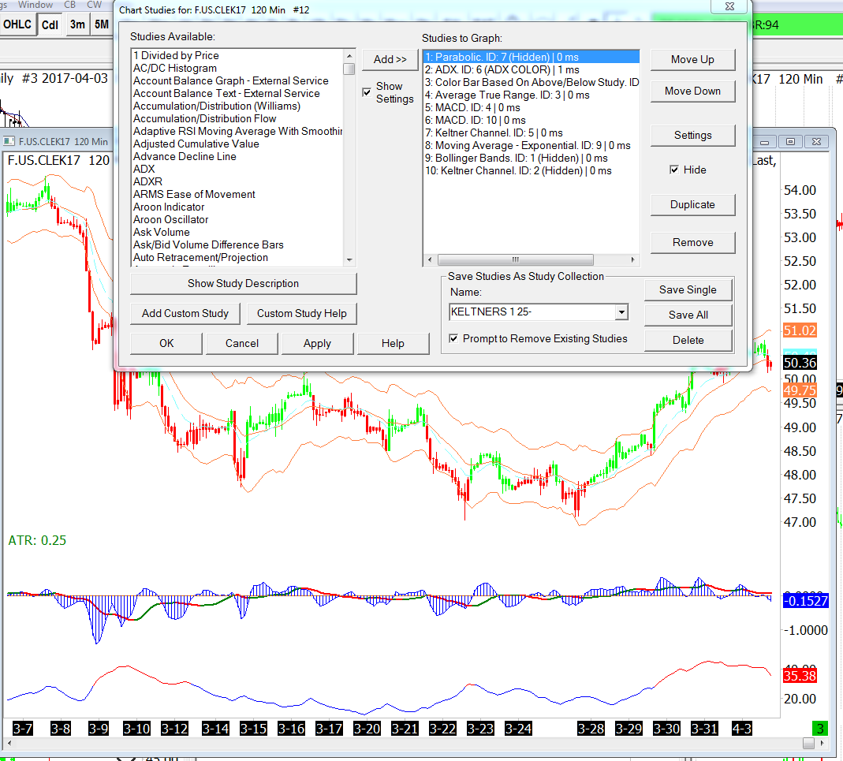Image resolution: width=843 pixels, height=761 pixels.
Task: Click the Move Up button
Action: (692, 60)
